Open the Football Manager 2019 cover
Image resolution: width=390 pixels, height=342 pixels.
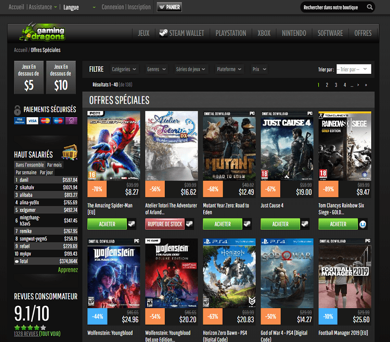click(345, 273)
